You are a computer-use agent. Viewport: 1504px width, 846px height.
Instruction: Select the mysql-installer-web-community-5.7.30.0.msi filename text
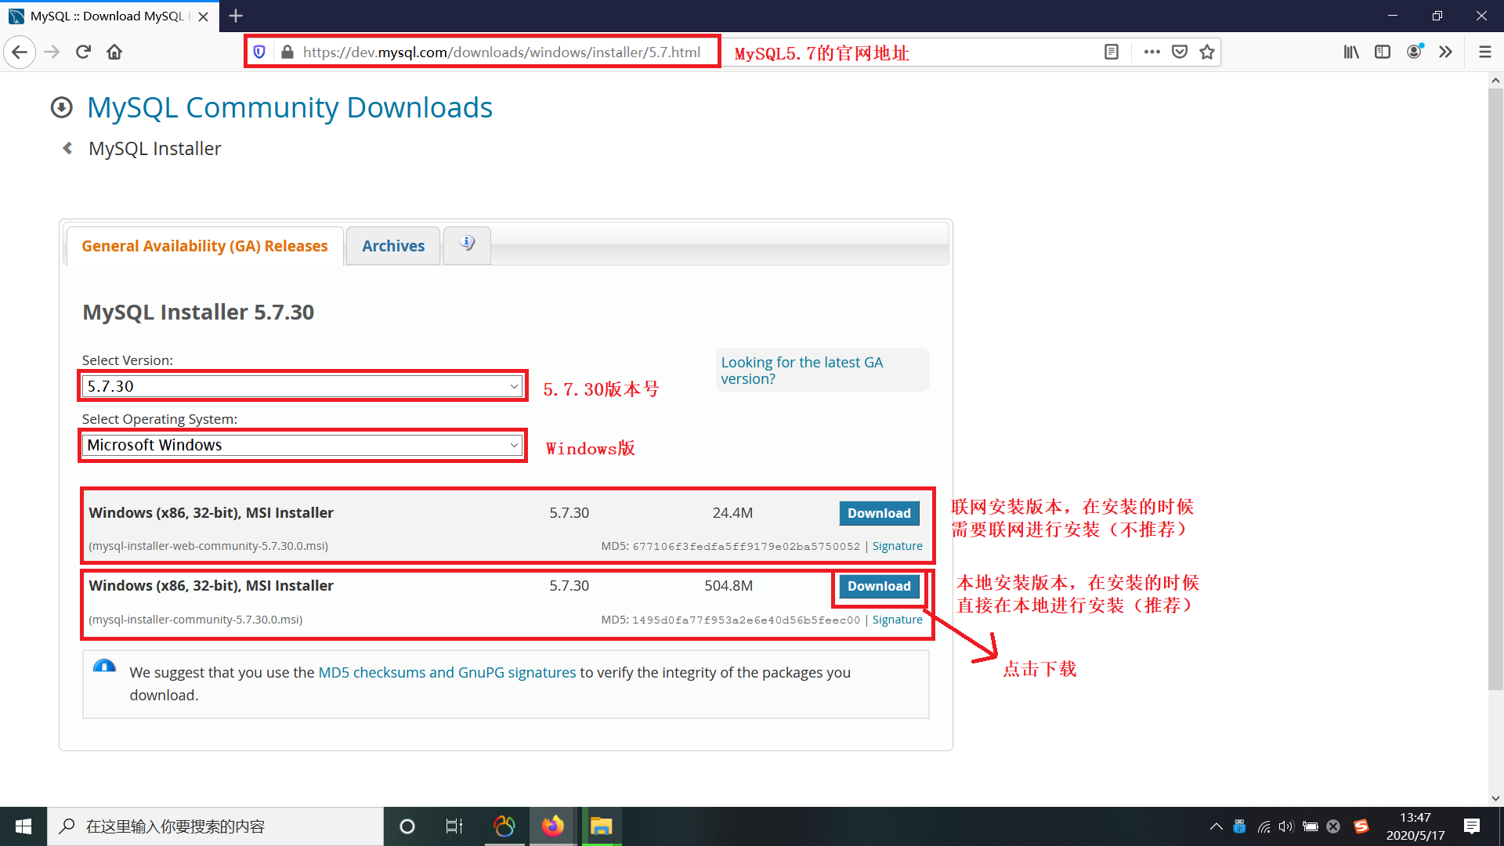click(x=208, y=546)
